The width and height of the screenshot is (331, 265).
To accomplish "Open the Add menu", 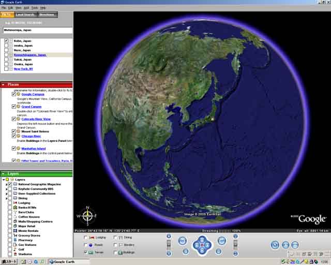I will [26, 8].
